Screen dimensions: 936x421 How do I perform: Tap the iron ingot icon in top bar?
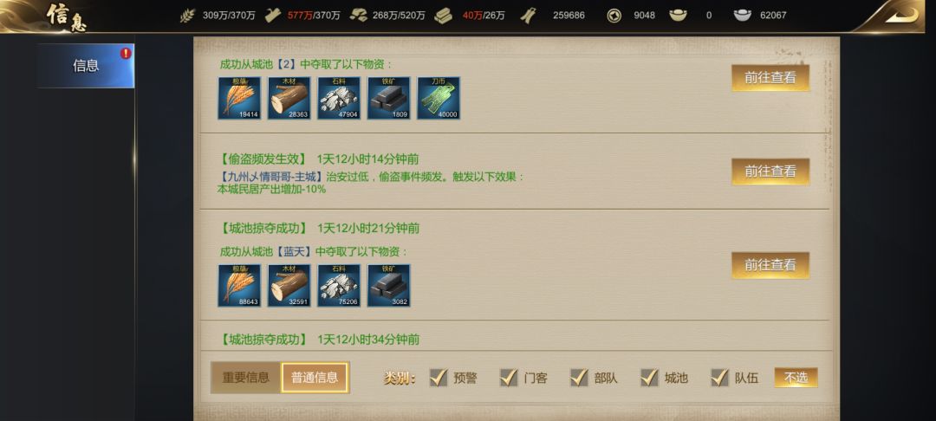(x=443, y=16)
